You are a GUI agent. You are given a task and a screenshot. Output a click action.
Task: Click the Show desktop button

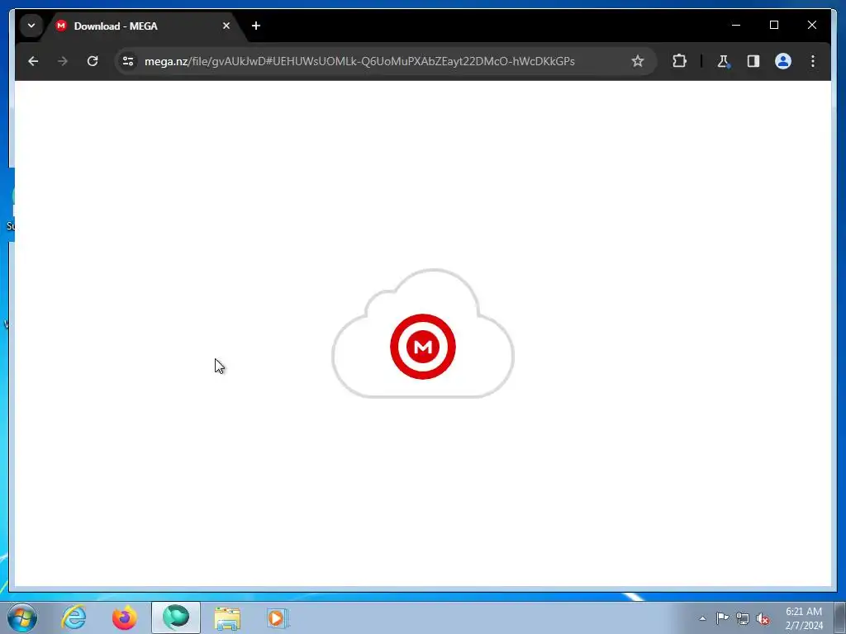[839, 617]
